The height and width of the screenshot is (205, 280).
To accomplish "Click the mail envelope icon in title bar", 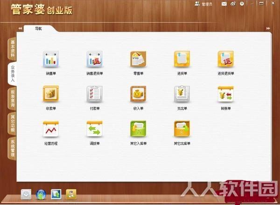I will [224, 4].
